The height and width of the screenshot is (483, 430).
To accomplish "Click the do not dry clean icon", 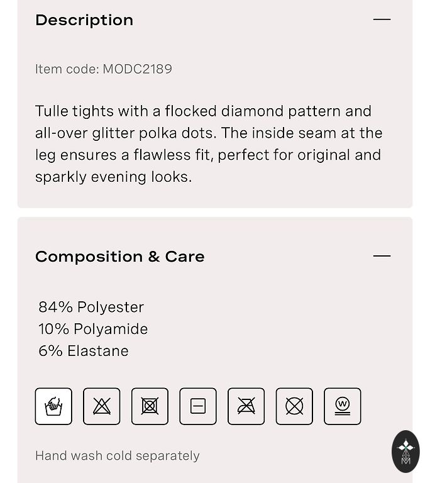I will coord(294,406).
